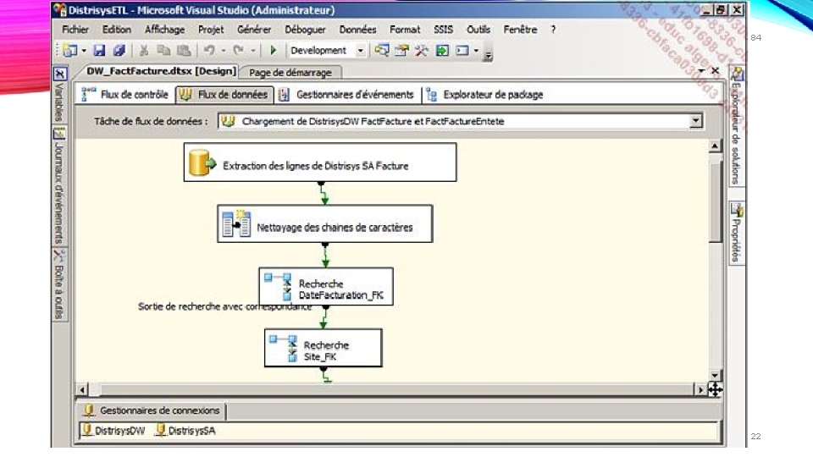
Task: Open the Explorateur de package tab
Action: (484, 95)
